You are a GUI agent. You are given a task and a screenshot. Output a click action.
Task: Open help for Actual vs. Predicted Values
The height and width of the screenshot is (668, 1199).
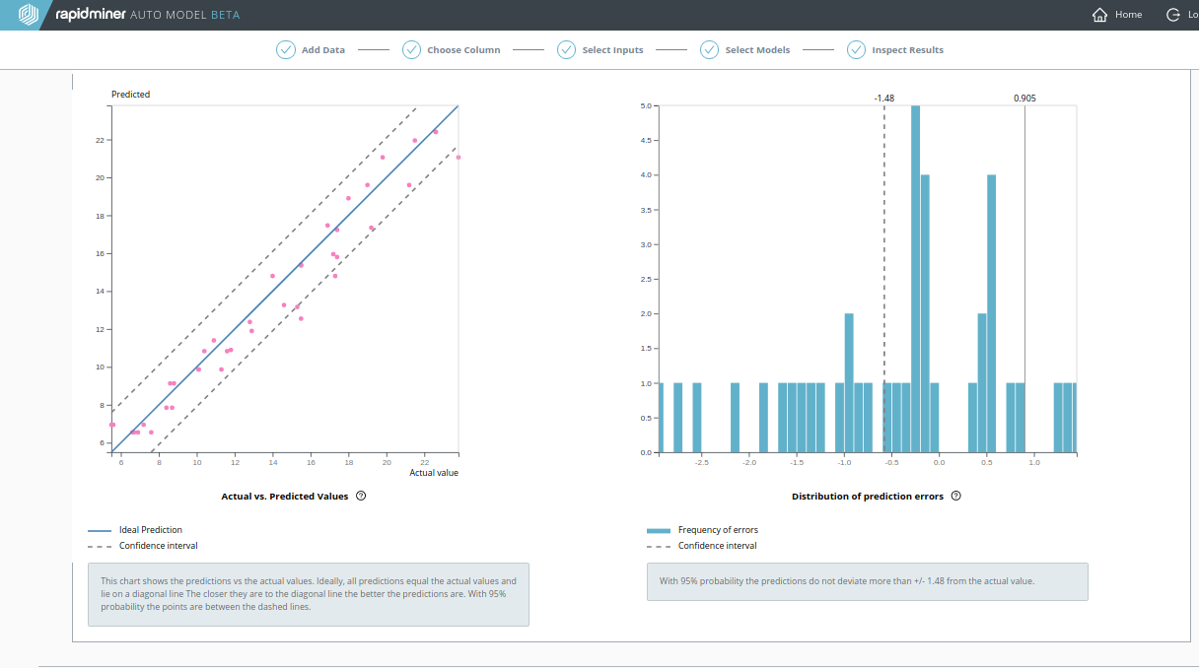coord(361,497)
